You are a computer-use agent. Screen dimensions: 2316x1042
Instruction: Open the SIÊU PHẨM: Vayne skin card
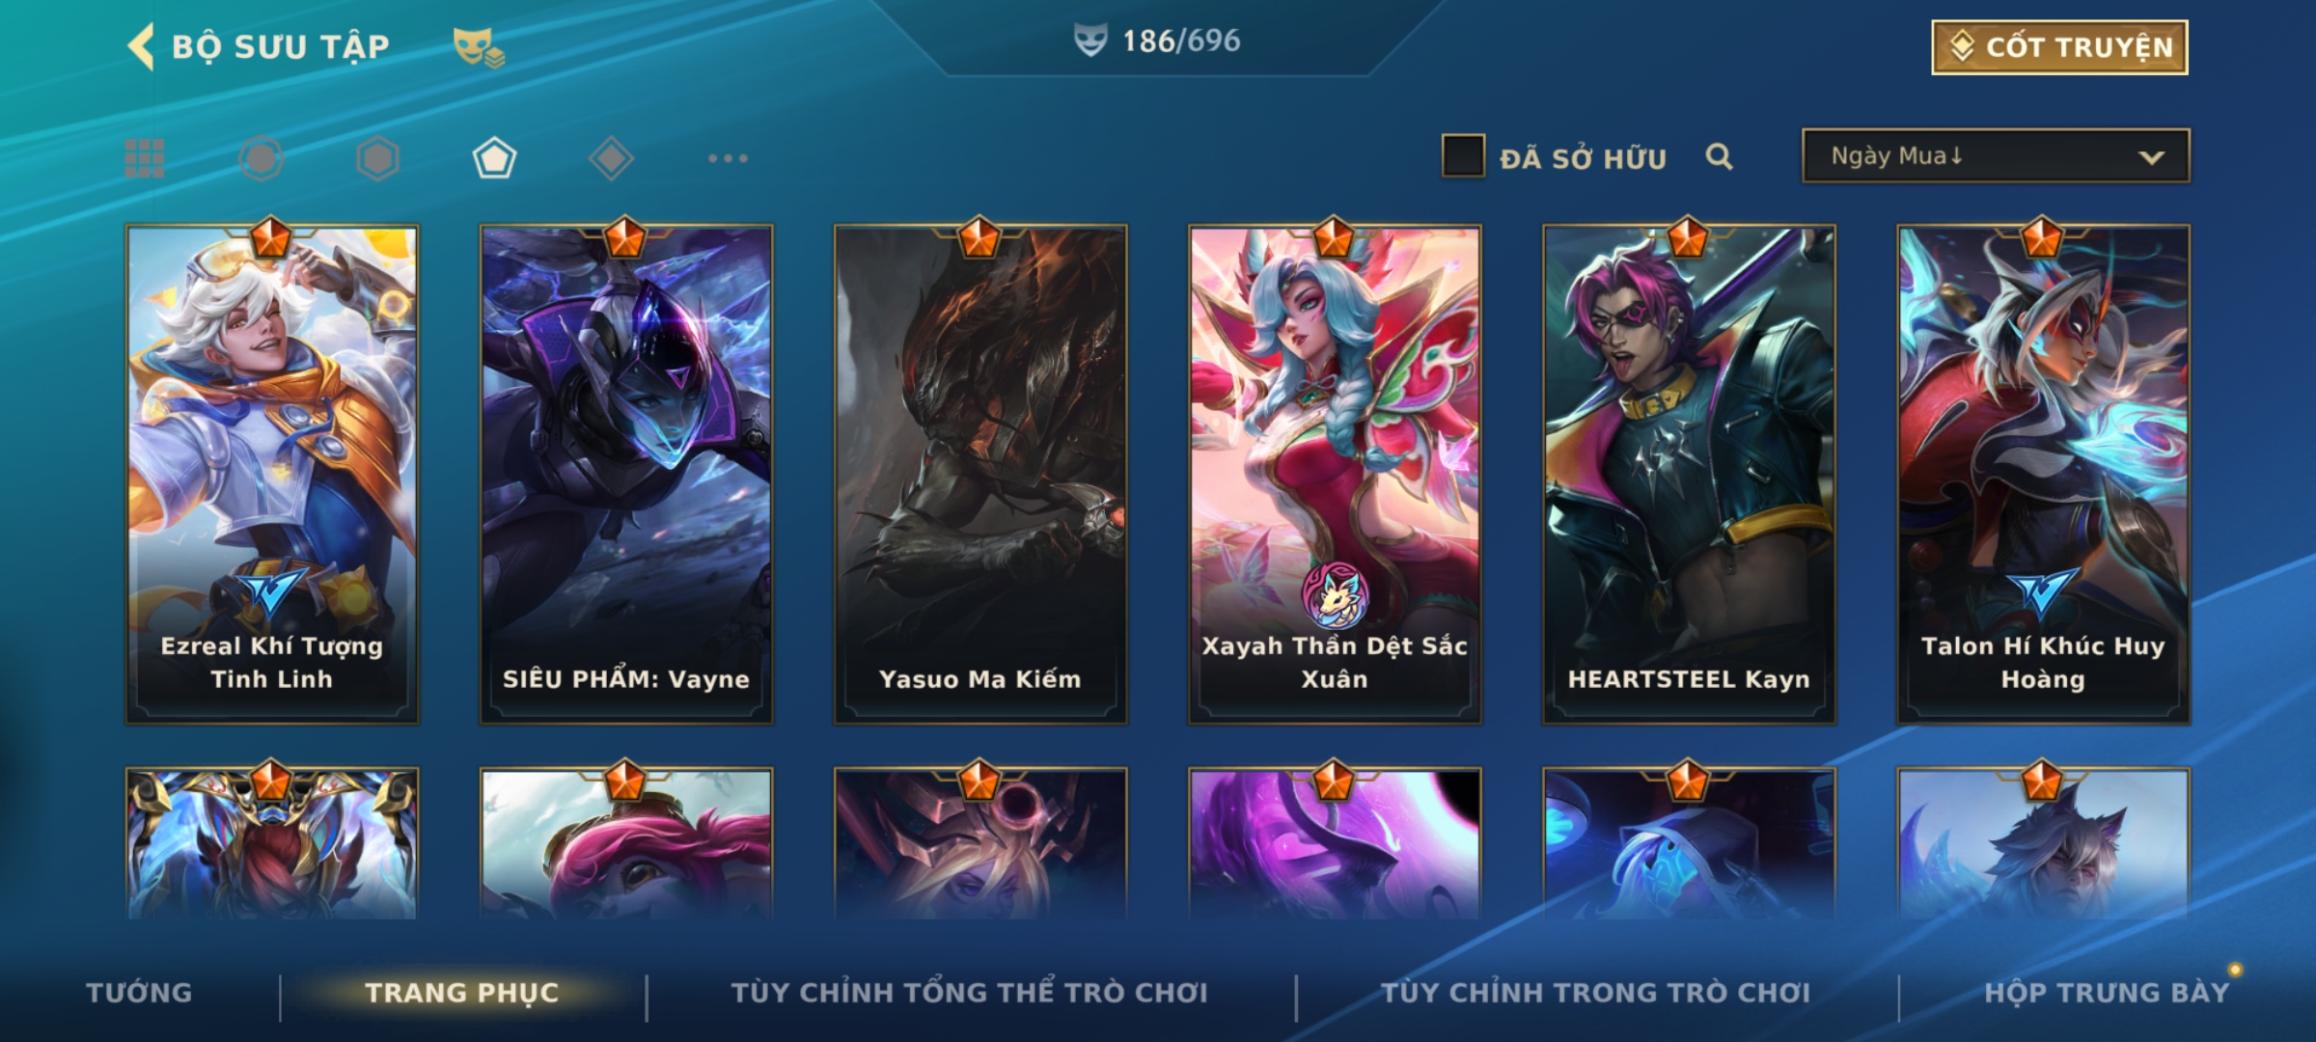[x=626, y=475]
